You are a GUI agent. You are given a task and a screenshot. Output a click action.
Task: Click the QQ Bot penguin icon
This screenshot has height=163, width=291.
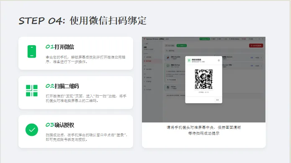(168, 87)
